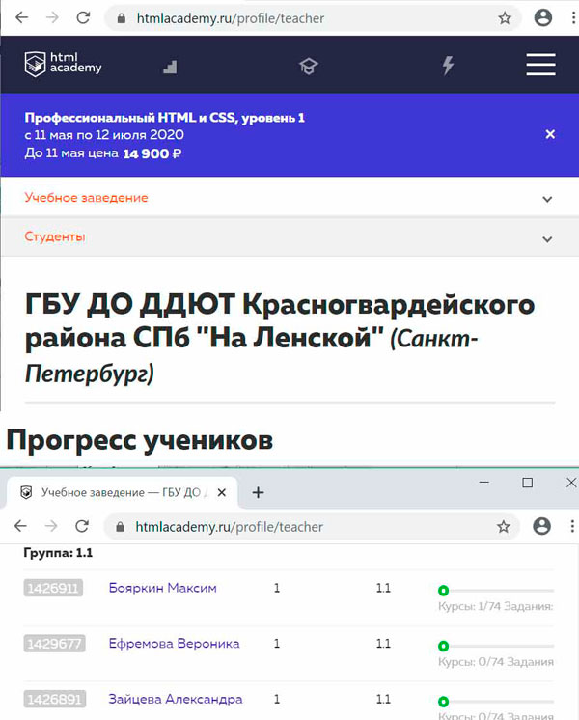This screenshot has height=720, width=579.
Task: Click back arrow in upper browser window
Action: pyautogui.click(x=21, y=18)
